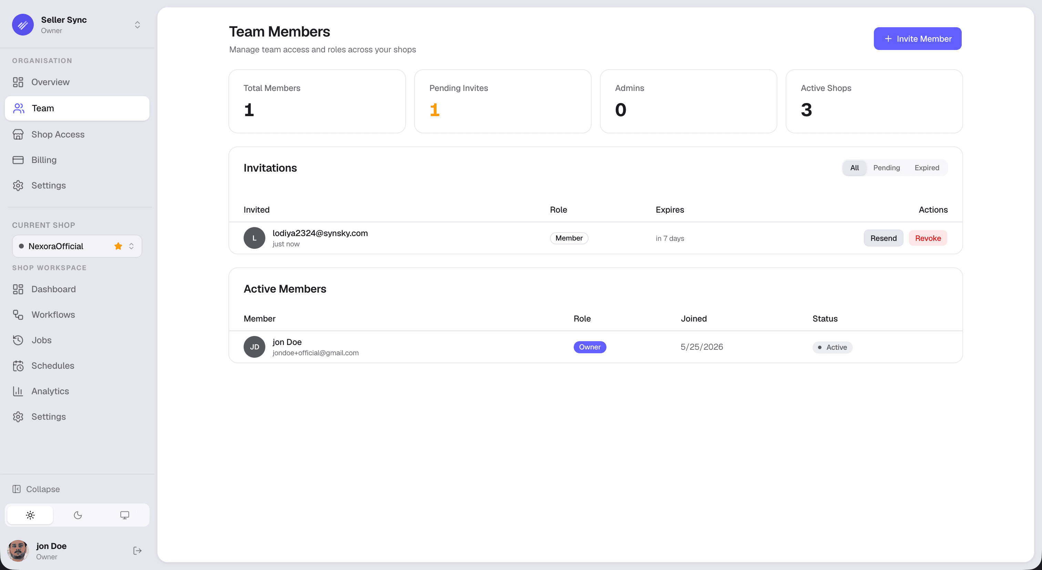Click the Collapse label
Image resolution: width=1042 pixels, height=570 pixels.
43,489
